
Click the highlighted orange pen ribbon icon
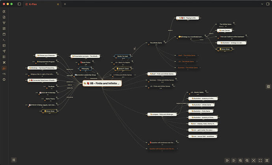click(x=4, y=68)
